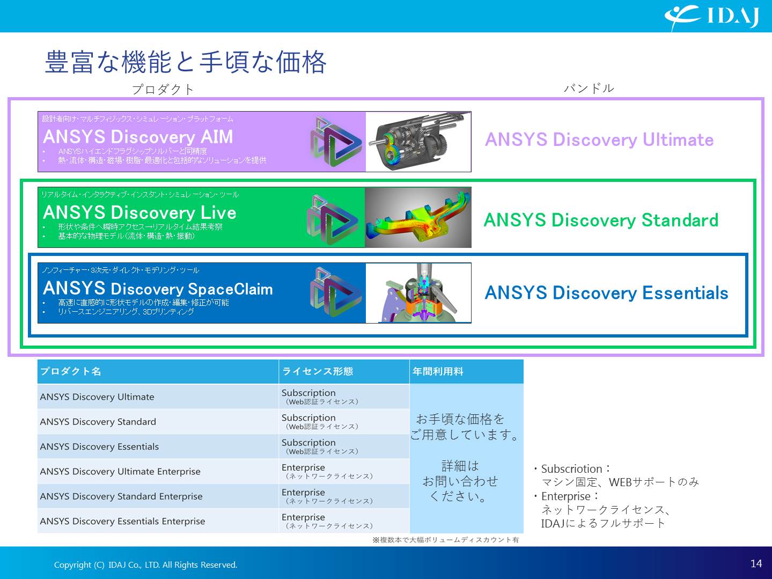Select the ANSYS Discovery AIM banner title
Screen dimensions: 772x579
tap(138, 137)
